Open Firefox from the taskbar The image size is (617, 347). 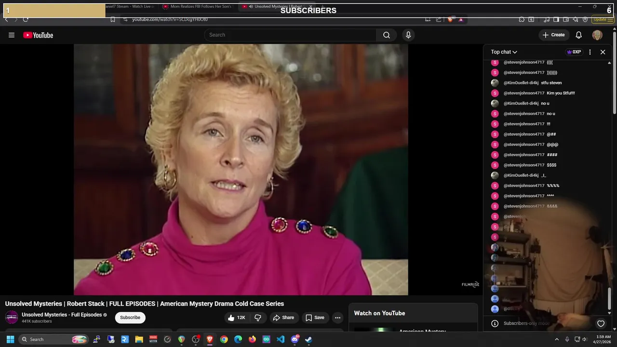[252, 339]
